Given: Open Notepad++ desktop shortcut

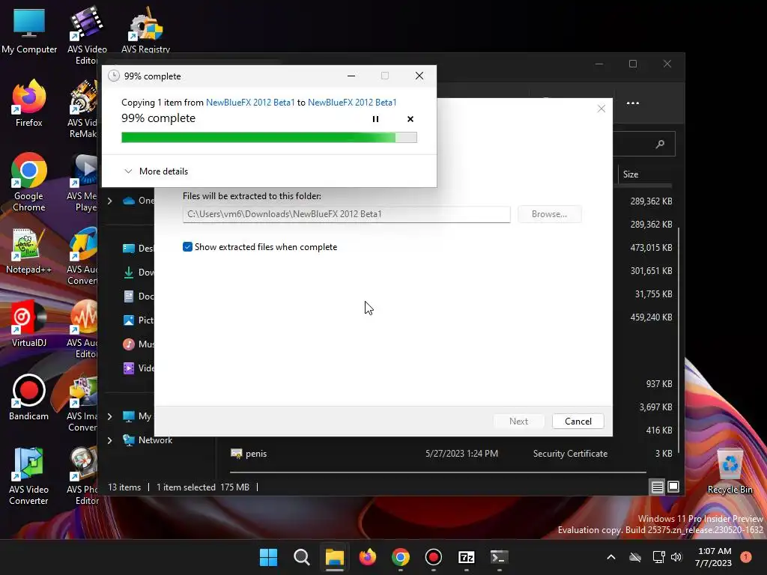Looking at the screenshot, I should click(29, 250).
